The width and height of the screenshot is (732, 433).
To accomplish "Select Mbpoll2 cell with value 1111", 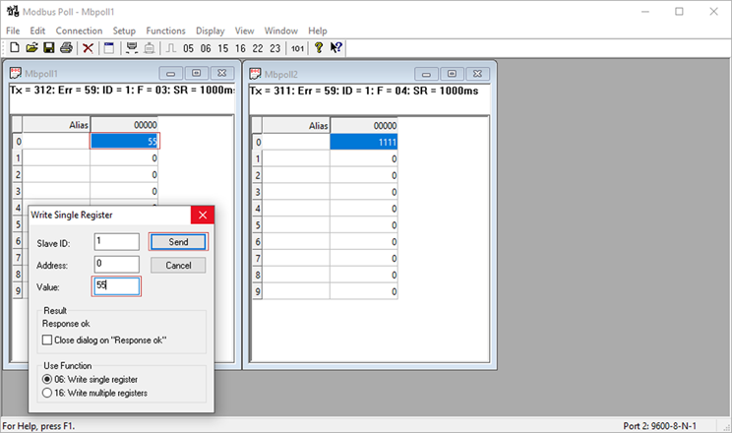I will coord(364,142).
